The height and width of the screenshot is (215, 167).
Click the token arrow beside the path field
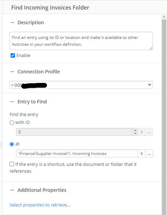[141, 154]
